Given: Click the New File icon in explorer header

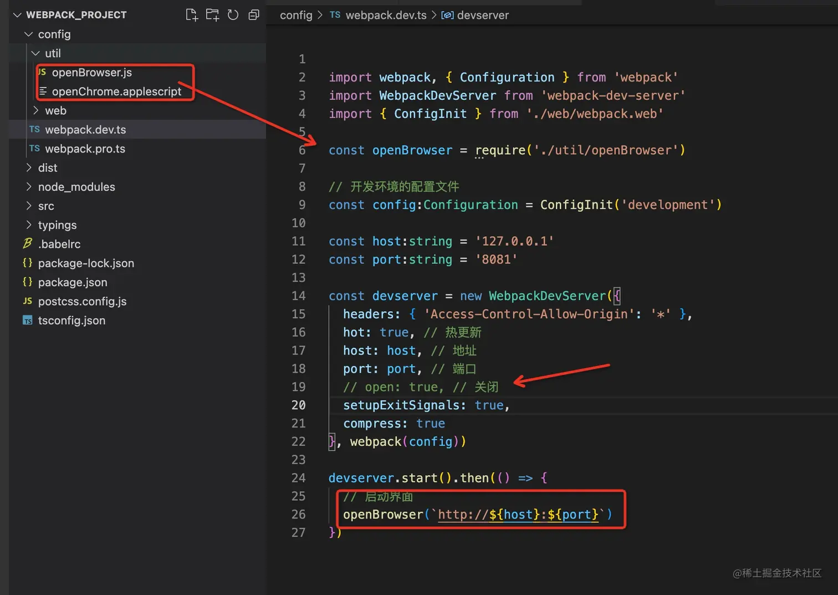Looking at the screenshot, I should pyautogui.click(x=191, y=15).
